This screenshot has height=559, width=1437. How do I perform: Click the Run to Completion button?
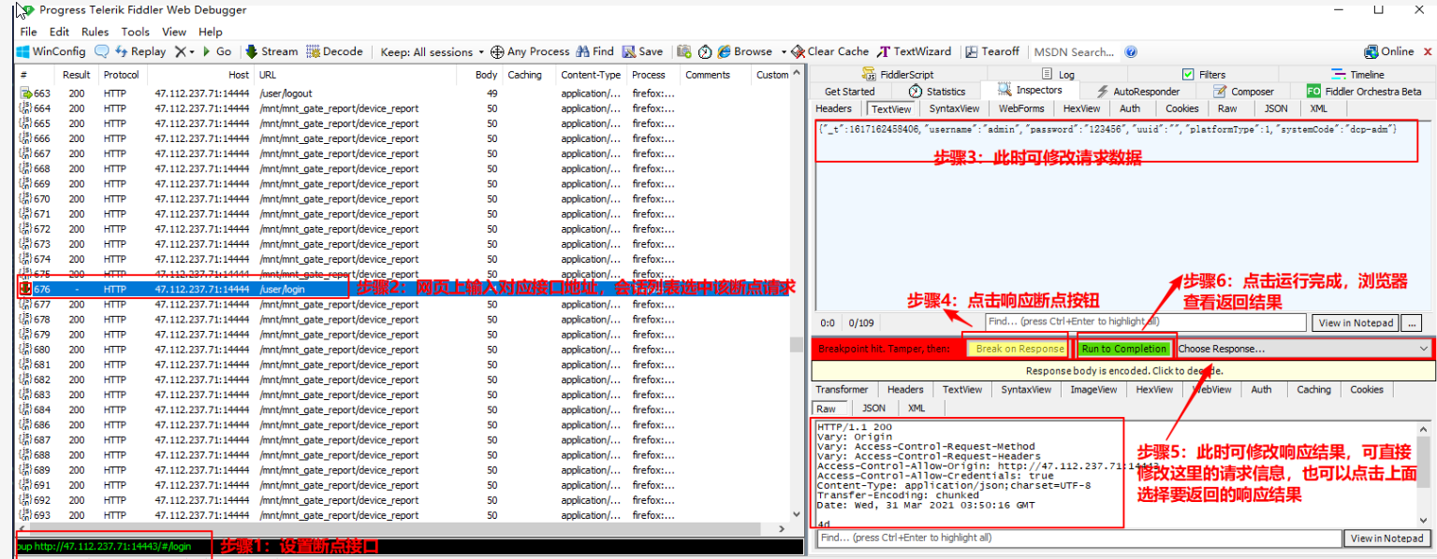pos(1125,349)
